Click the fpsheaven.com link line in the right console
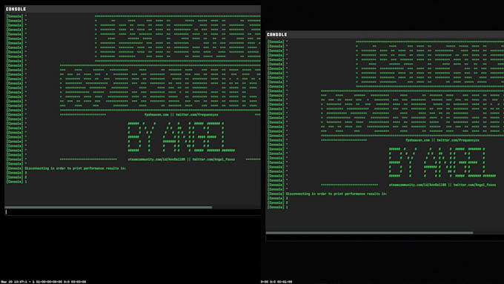 point(442,140)
